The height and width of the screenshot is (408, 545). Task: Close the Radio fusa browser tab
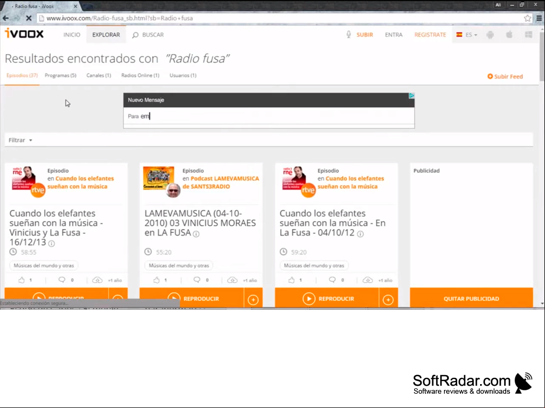point(76,6)
